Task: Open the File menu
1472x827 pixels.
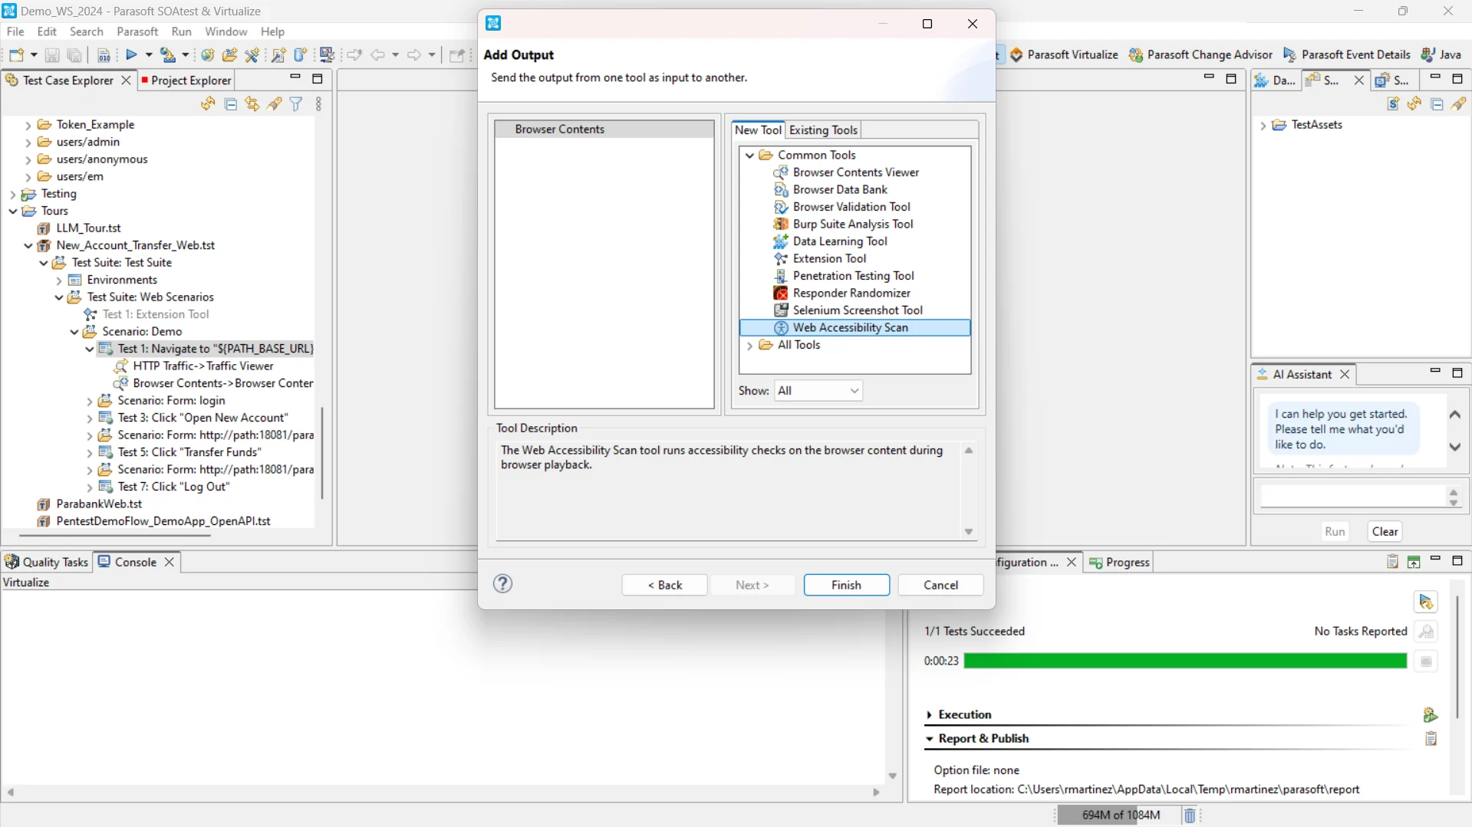Action: tap(15, 31)
